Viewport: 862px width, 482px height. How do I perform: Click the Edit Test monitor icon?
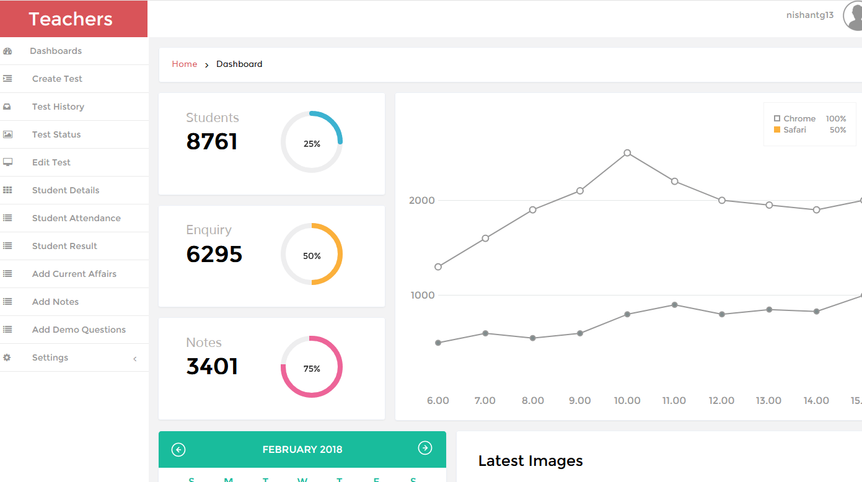click(x=7, y=162)
